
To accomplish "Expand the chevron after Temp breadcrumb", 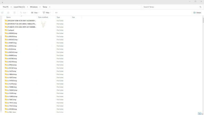I will pyautogui.click(x=50, y=7).
